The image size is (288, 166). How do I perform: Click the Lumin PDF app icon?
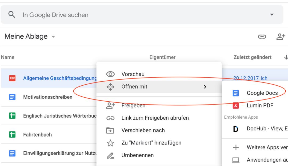point(236,106)
